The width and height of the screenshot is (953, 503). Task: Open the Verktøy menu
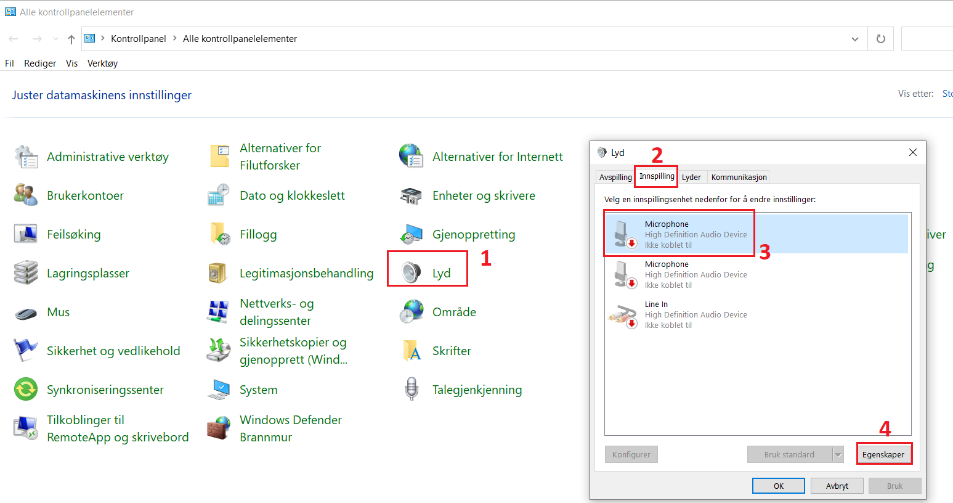click(102, 63)
